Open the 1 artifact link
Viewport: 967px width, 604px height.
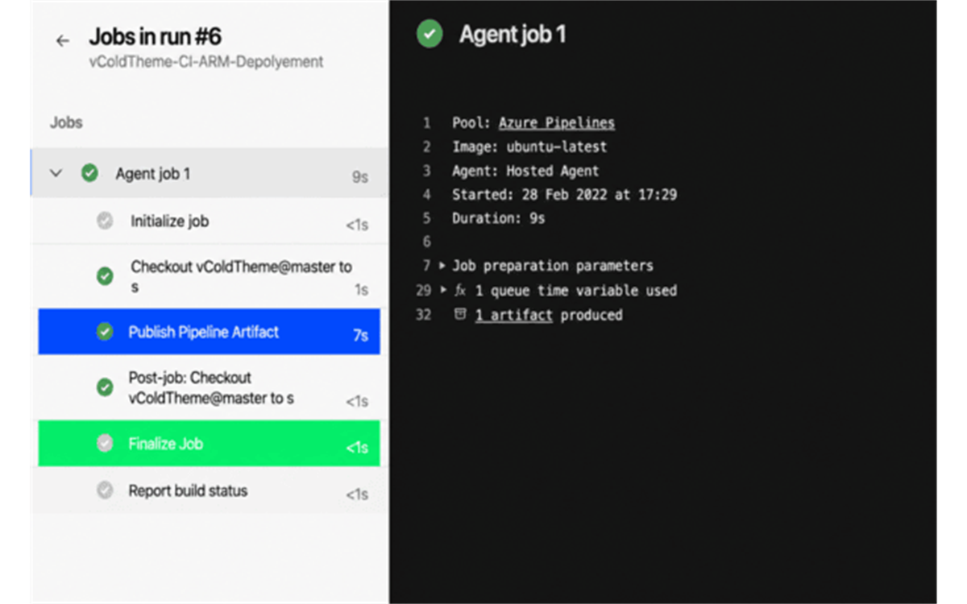[x=514, y=315]
